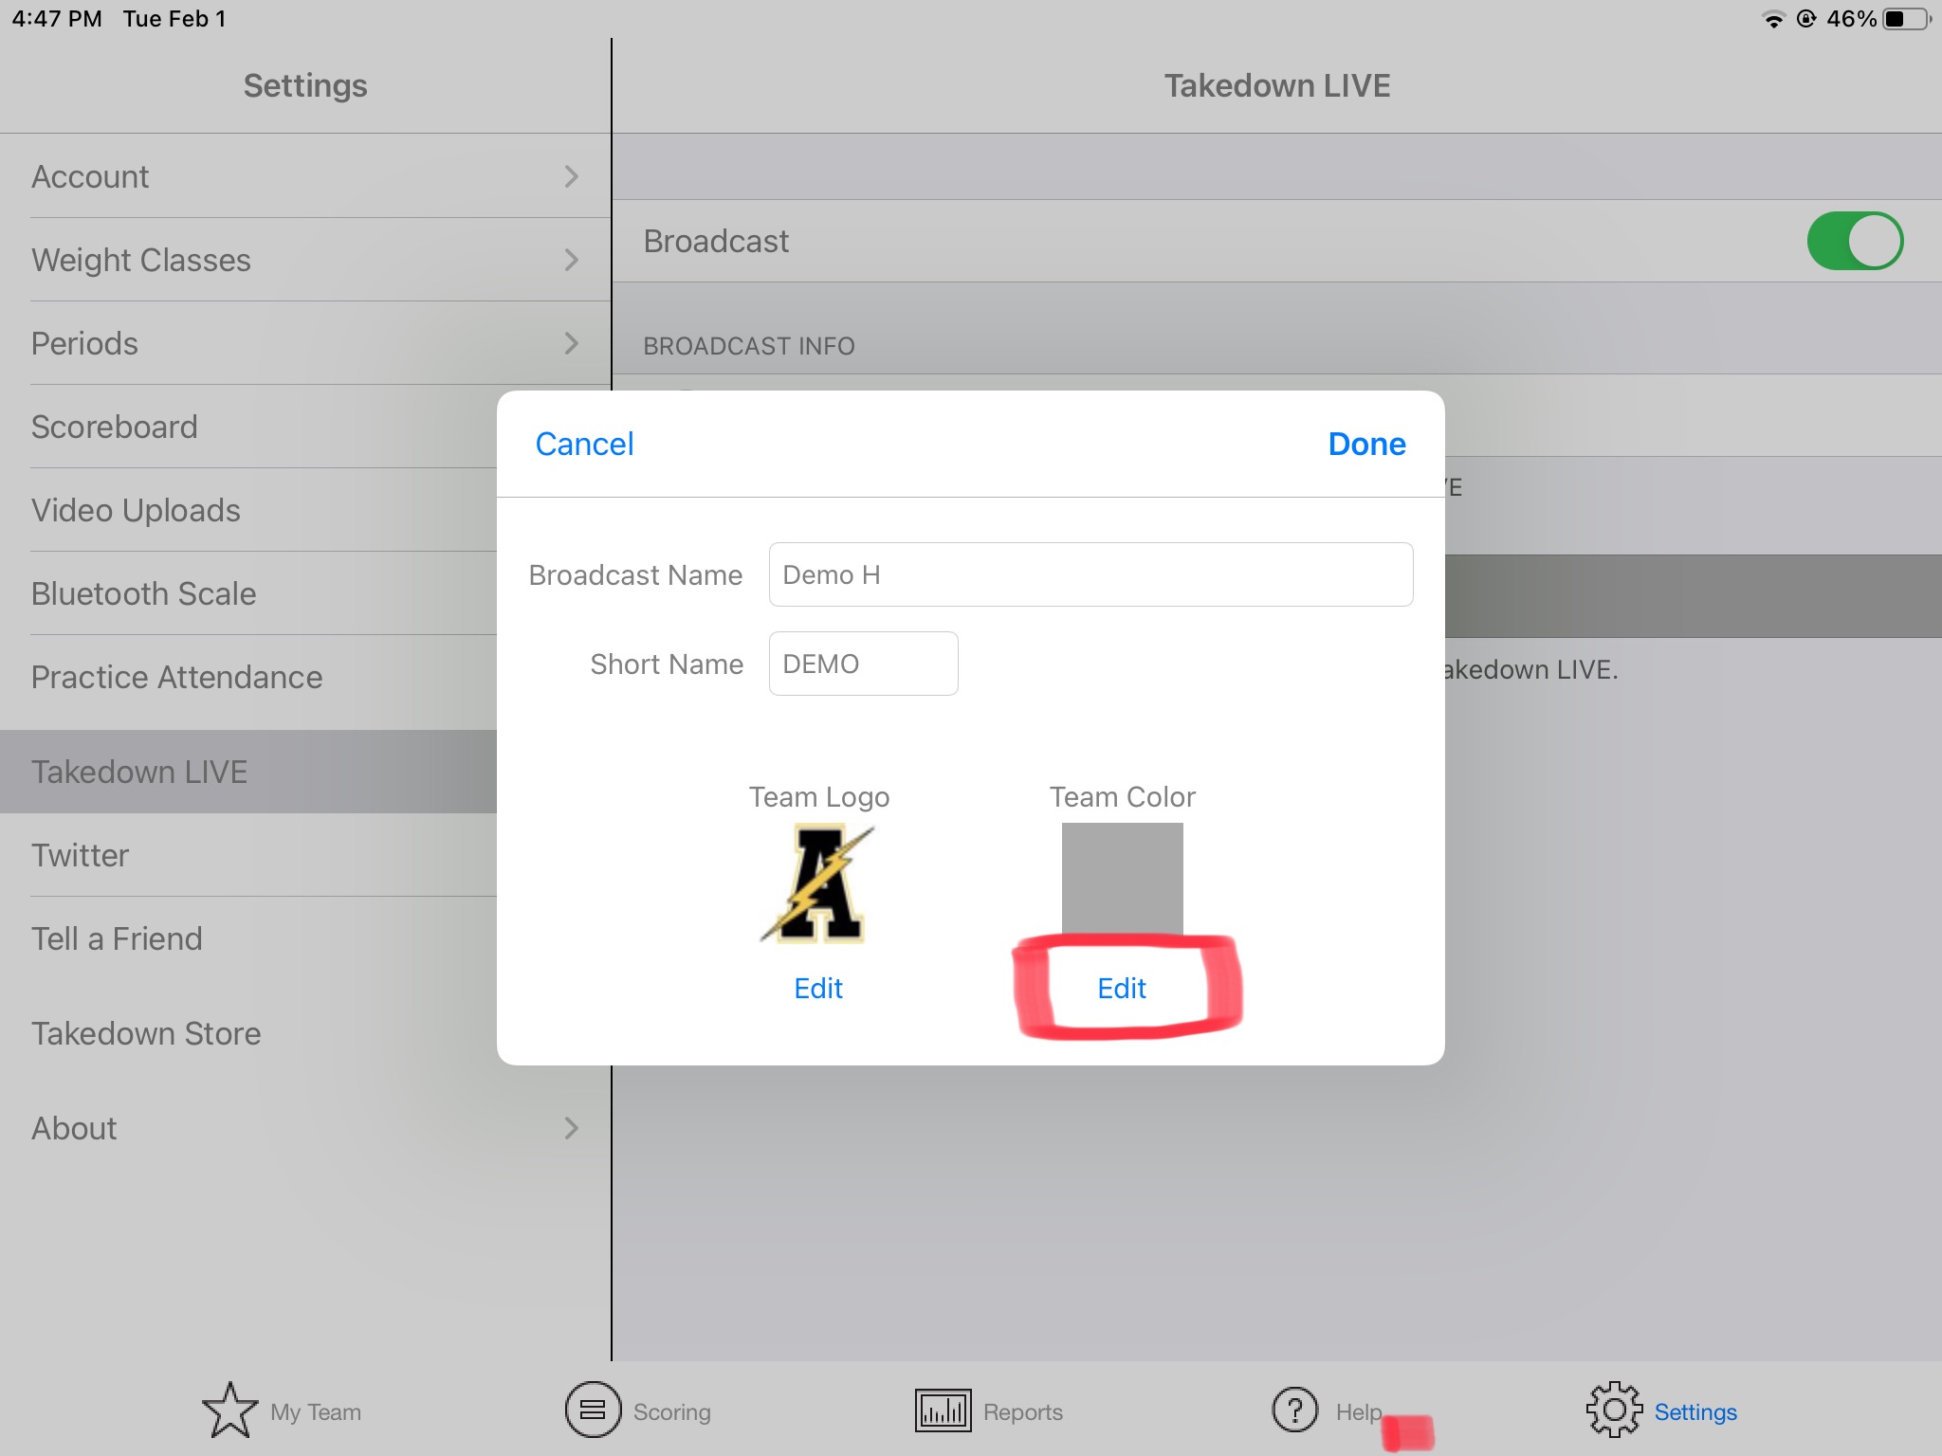Image resolution: width=1942 pixels, height=1456 pixels.
Task: Open the Scoring tab icon
Action: [x=593, y=1410]
